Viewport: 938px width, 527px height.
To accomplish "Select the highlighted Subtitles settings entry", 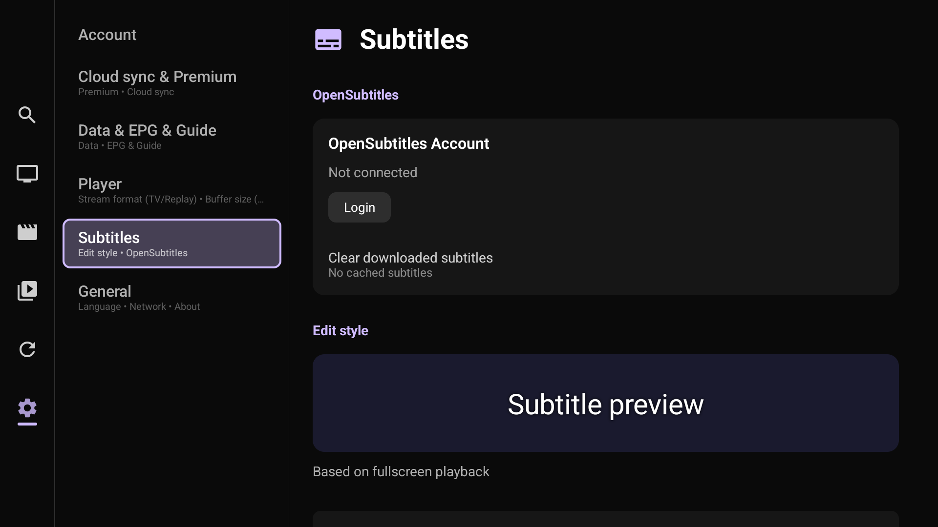I will tap(171, 243).
